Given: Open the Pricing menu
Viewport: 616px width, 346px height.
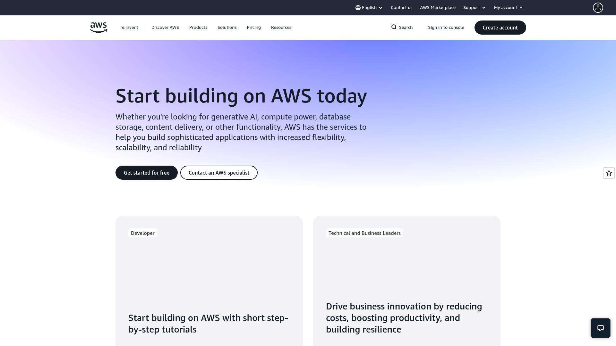Looking at the screenshot, I should [x=254, y=28].
